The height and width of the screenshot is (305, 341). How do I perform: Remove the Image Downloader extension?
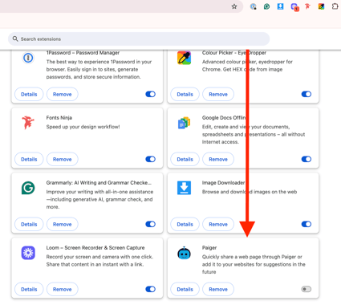click(x=218, y=224)
